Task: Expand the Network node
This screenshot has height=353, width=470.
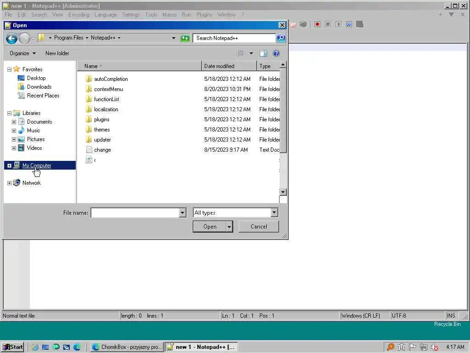Action: point(9,183)
